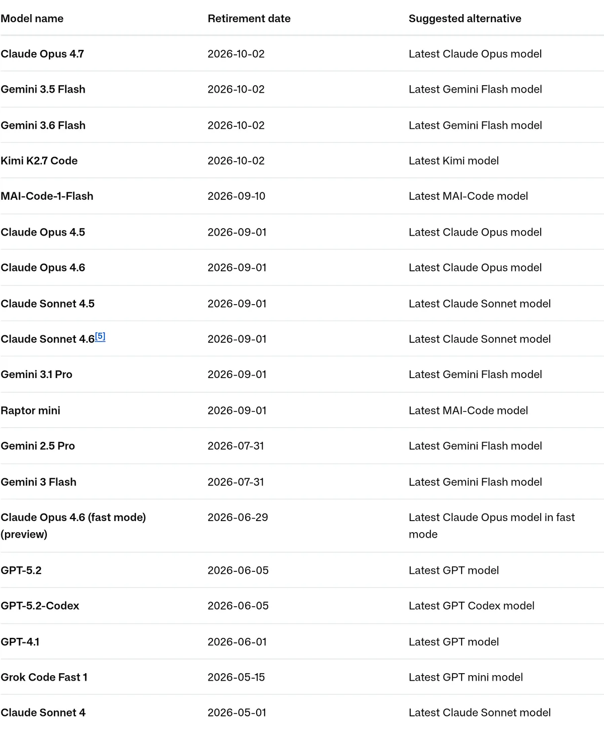Screen dimensions: 604x730
Task: Click the 'Raptor mini' model name
Action: [30, 410]
